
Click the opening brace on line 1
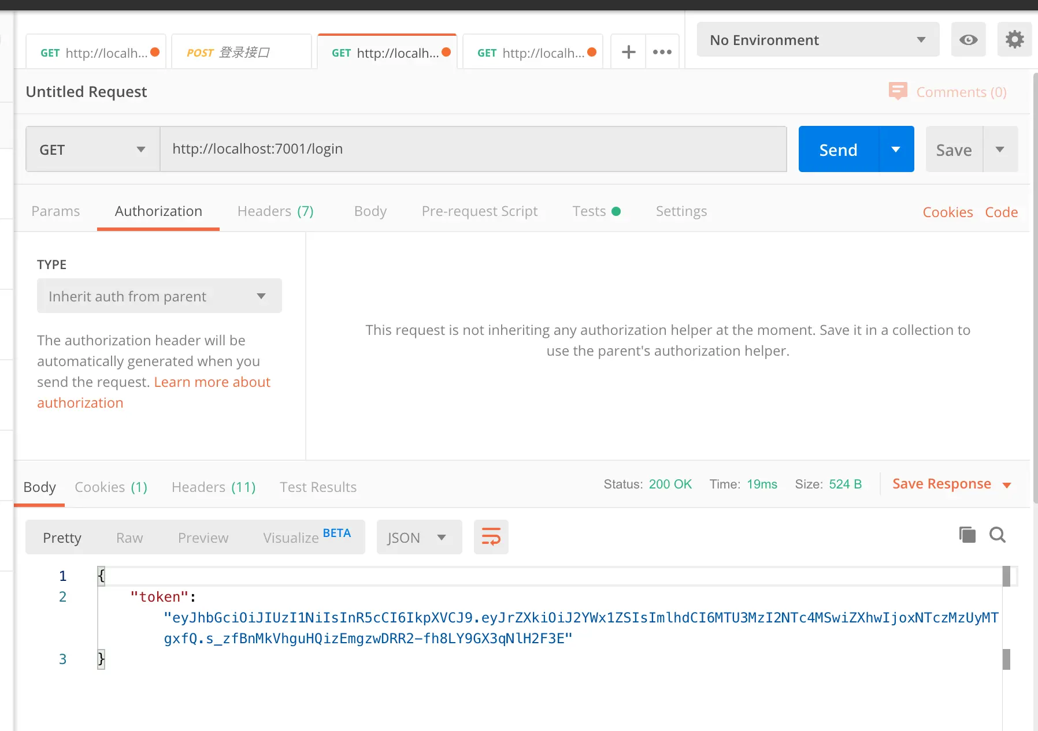coord(102,576)
